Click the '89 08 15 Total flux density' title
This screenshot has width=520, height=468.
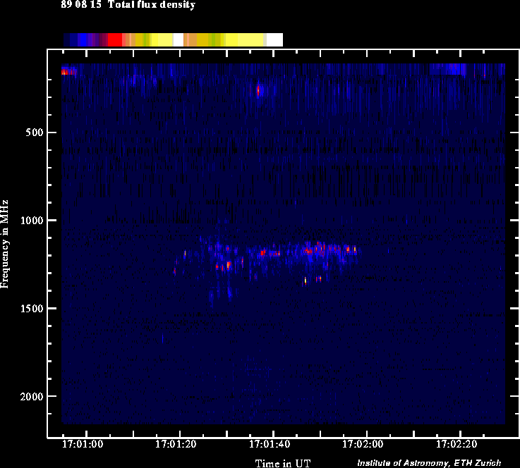click(x=128, y=5)
